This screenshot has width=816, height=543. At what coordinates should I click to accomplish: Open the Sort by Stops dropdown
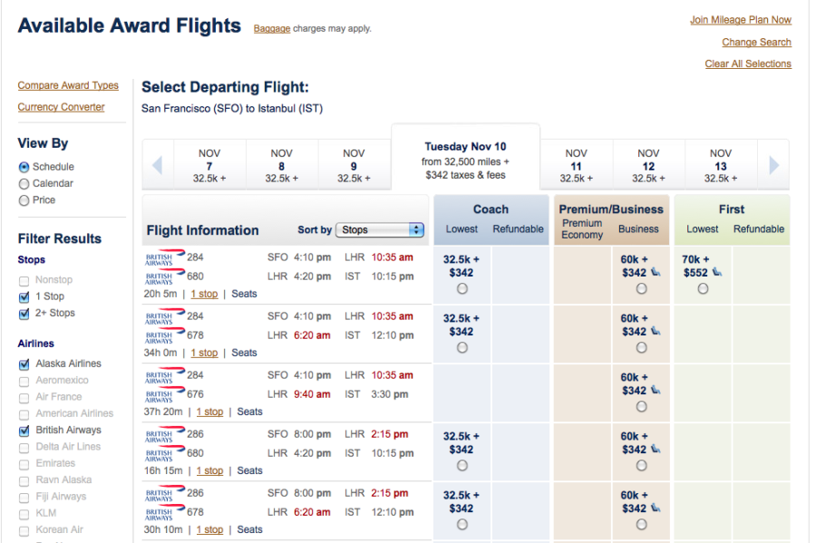point(380,230)
